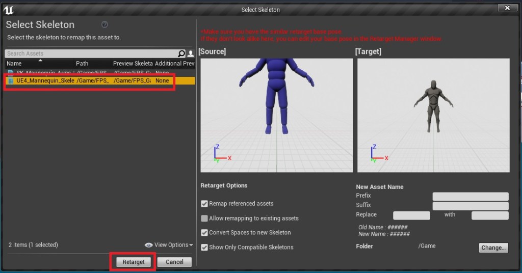Viewport: 522px width, 273px height.
Task: Sort assets by the Path column
Action: (82, 64)
